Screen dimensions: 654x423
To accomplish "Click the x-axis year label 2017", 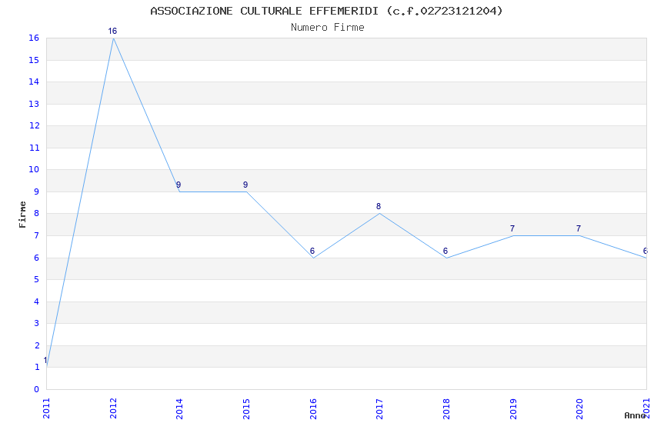I will coord(379,408).
